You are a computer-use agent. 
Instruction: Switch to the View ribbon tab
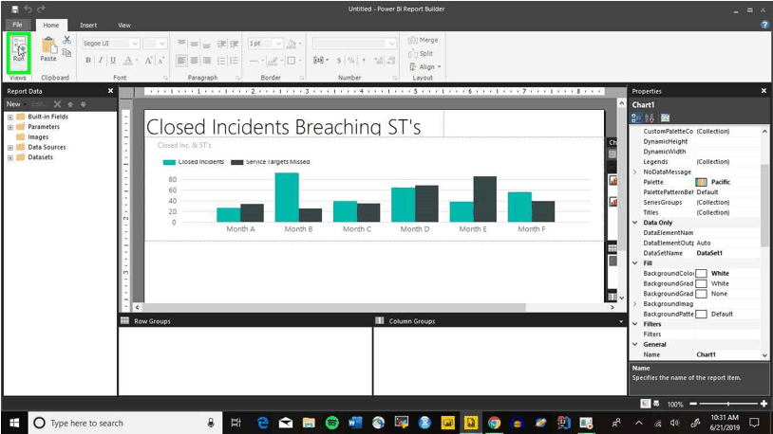tap(124, 25)
